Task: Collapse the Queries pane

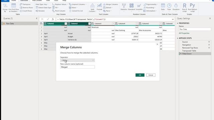Action: [x=36, y=18]
